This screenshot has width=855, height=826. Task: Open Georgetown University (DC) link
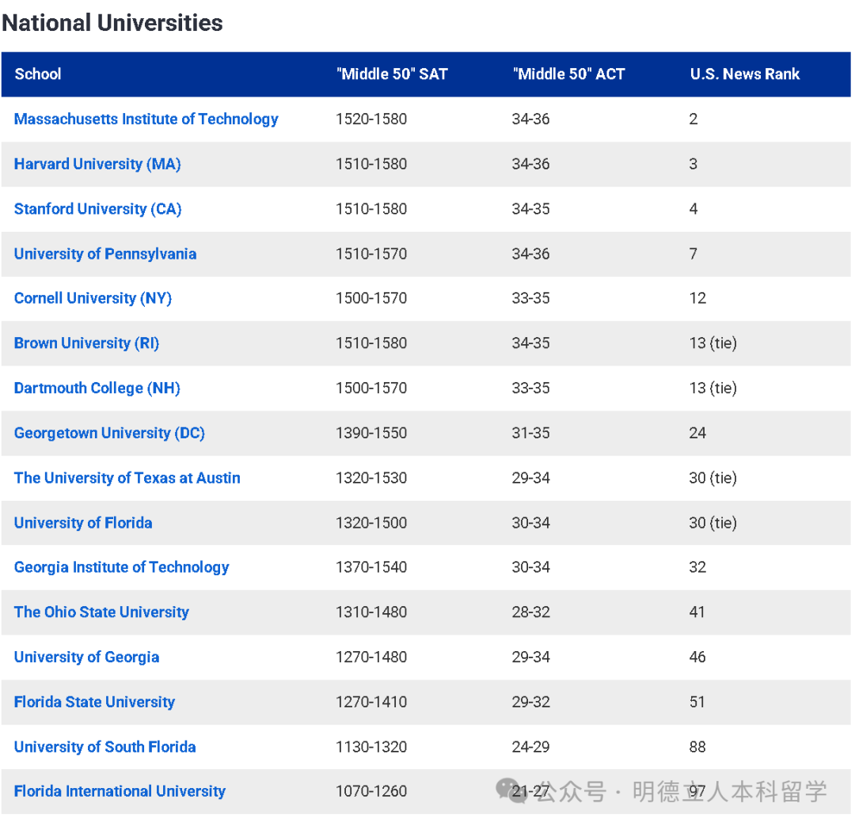point(109,433)
